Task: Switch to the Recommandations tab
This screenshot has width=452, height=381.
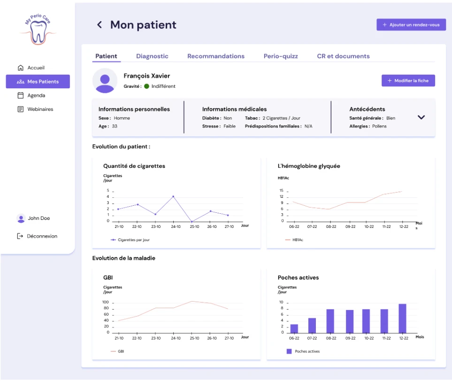Action: [216, 56]
